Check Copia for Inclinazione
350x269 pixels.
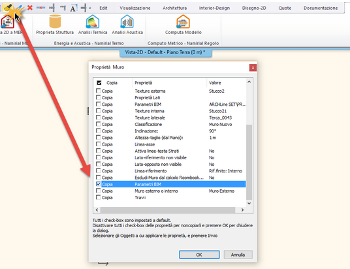pyautogui.click(x=98, y=131)
